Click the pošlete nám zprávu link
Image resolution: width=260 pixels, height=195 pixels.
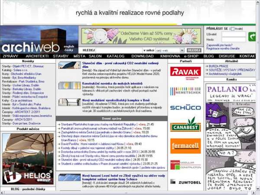point(153,168)
